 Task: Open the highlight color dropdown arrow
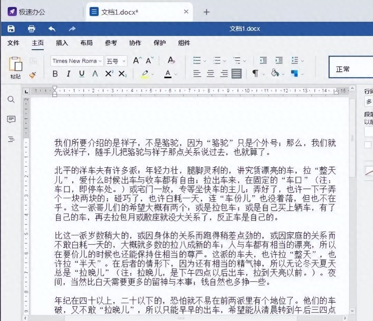coord(153,74)
